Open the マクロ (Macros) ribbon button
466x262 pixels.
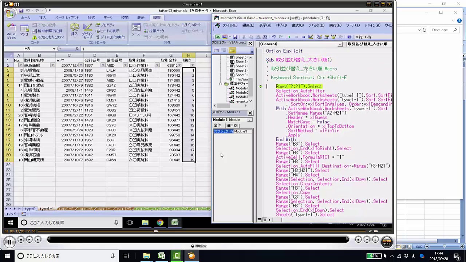[24, 31]
